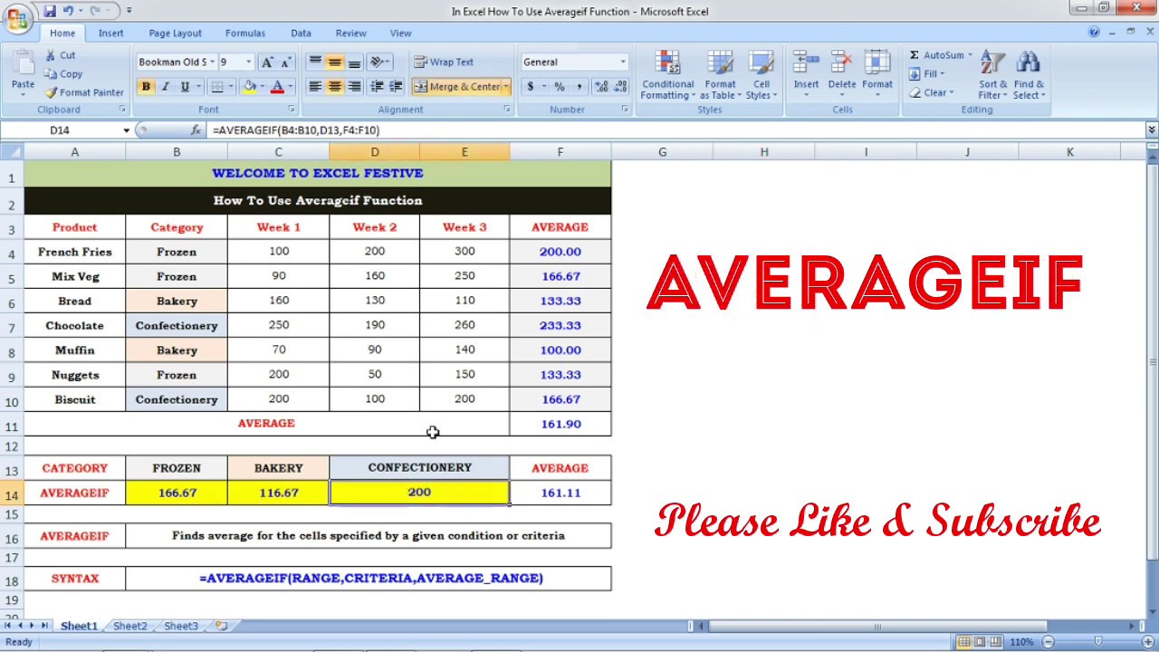Click Wrap Text button
Viewport: 1159px width, 652px height.
pyautogui.click(x=444, y=62)
